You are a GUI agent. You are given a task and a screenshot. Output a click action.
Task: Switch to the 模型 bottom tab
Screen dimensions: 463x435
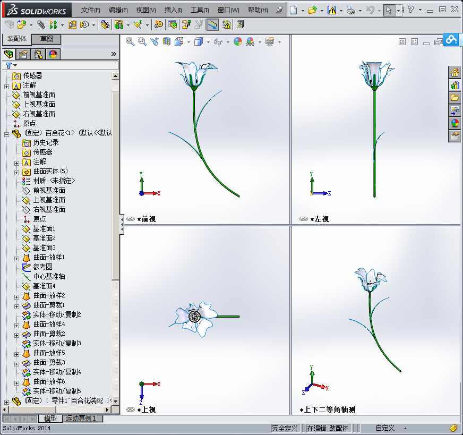[50, 419]
